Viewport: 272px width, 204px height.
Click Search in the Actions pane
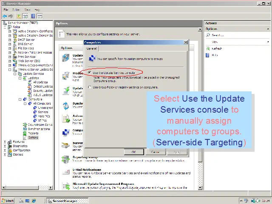pos(218,35)
